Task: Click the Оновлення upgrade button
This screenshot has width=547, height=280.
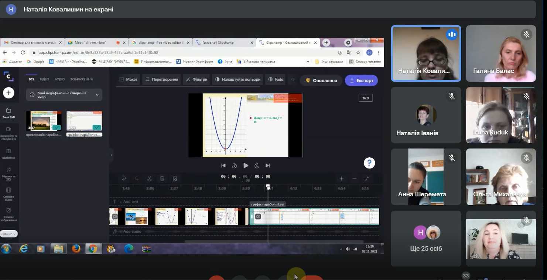Action: [x=321, y=80]
